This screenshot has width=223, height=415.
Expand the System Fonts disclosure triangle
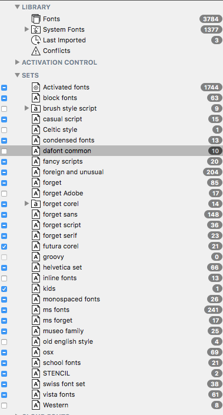[x=26, y=29]
